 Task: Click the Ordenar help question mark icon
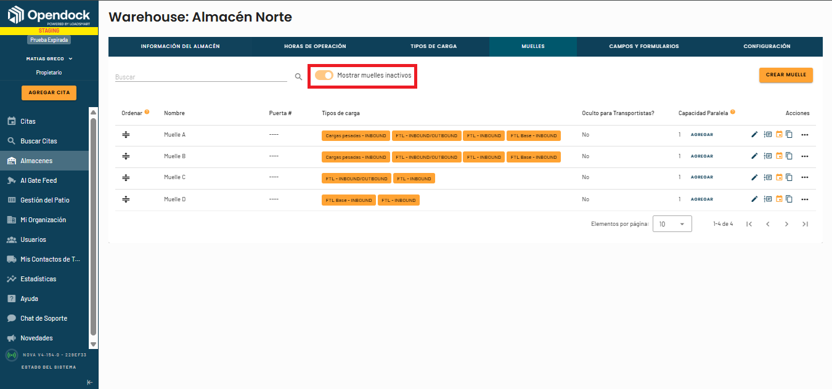147,113
